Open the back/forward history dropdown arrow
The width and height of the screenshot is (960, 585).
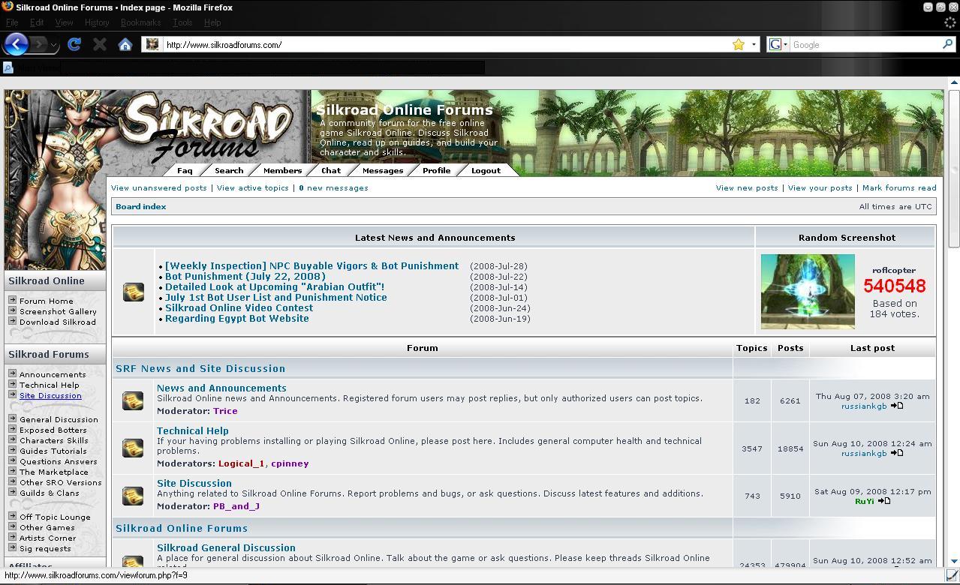[x=53, y=45]
